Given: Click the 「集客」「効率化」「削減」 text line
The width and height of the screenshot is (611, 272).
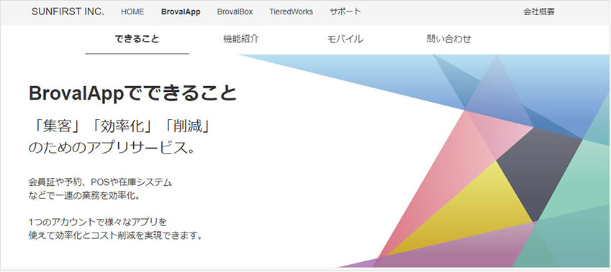Looking at the screenshot, I should [x=121, y=126].
